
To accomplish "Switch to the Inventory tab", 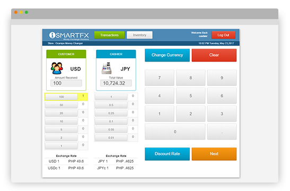I will pos(139,35).
